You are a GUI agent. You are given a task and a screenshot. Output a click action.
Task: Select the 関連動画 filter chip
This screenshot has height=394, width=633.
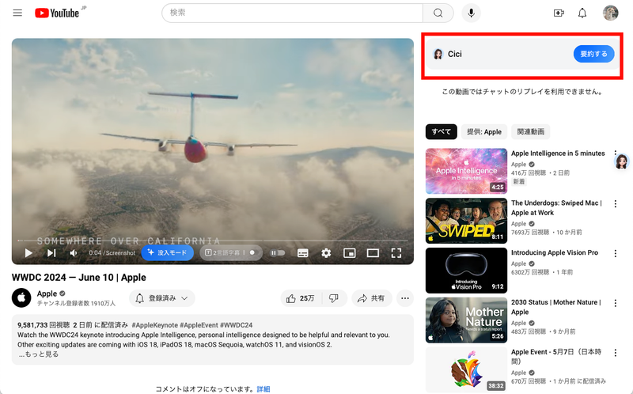tap(530, 131)
